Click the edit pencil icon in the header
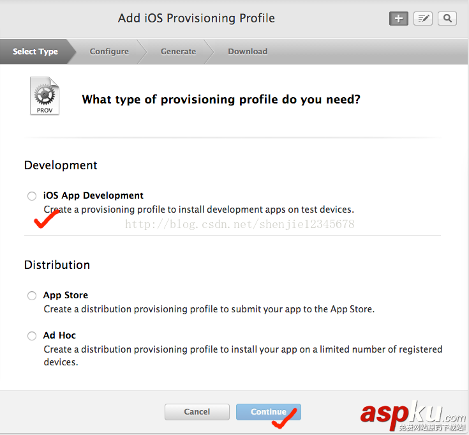 click(x=423, y=19)
